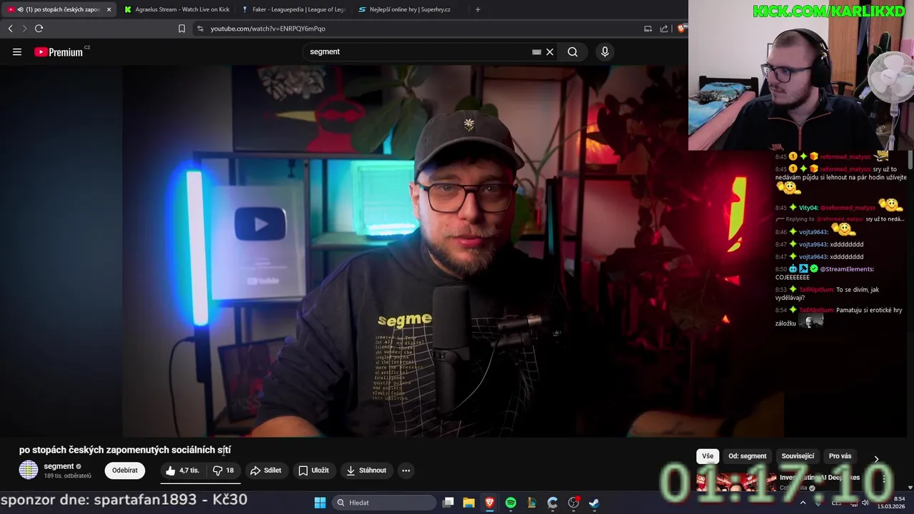
Task: Reload the page with refresh icon
Action: (39, 29)
